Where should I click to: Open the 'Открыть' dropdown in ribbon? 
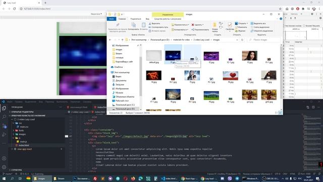241,24
